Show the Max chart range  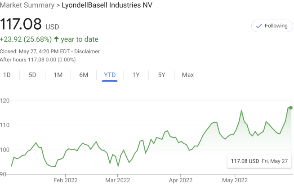pos(188,75)
